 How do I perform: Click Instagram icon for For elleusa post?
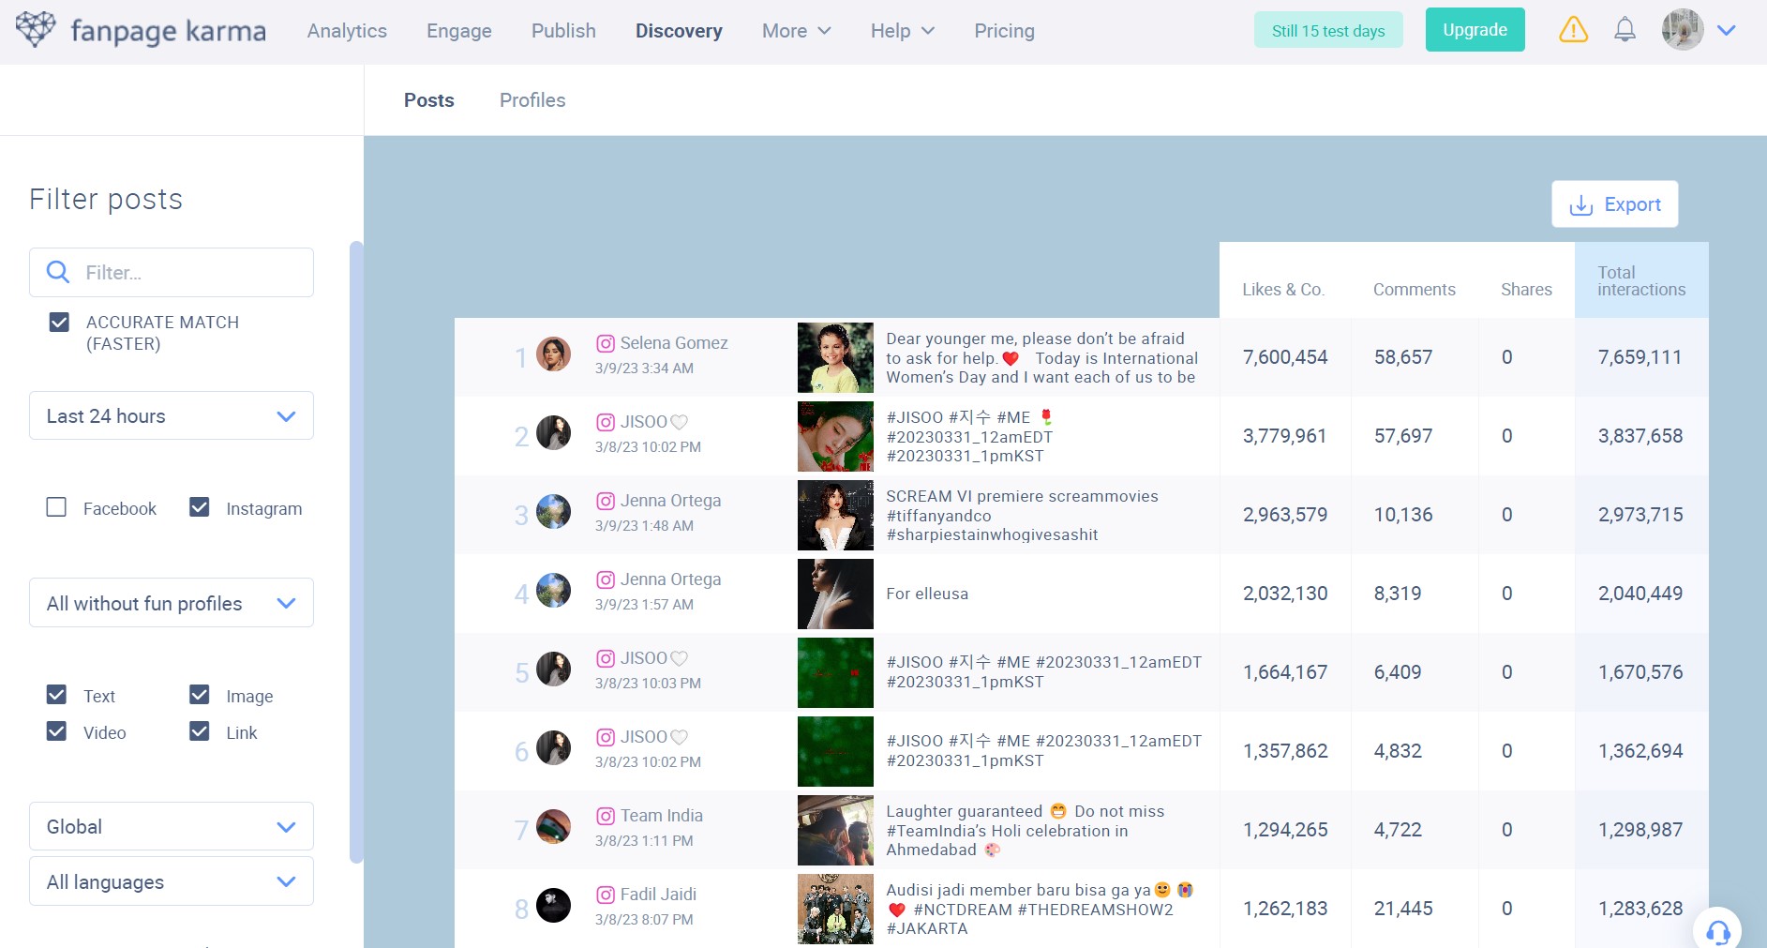coord(606,579)
